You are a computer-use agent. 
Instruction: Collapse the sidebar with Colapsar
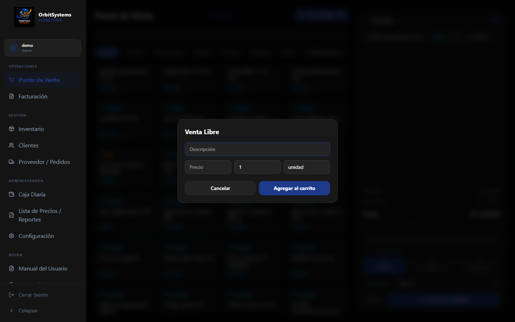[x=43, y=311]
